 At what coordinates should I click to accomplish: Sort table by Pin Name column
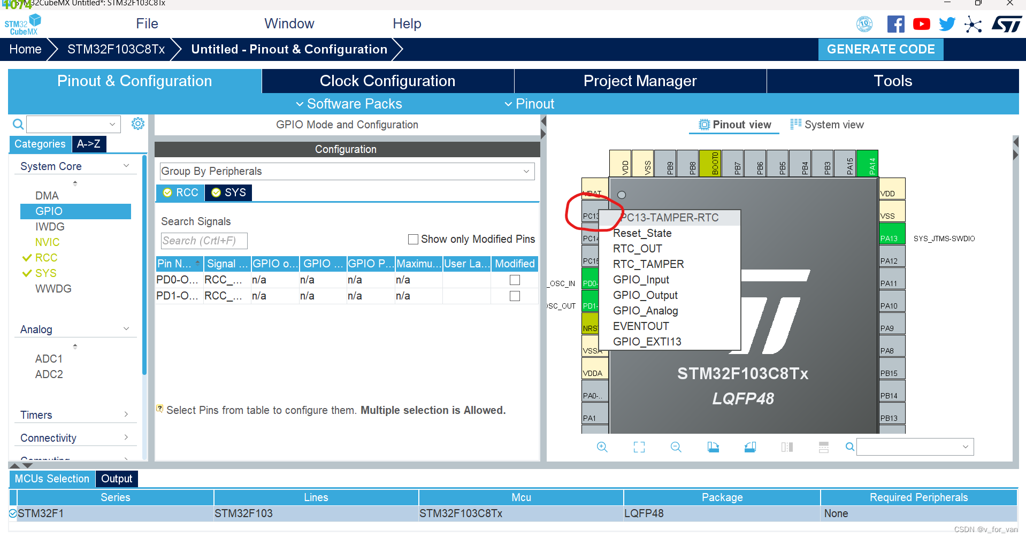click(179, 264)
